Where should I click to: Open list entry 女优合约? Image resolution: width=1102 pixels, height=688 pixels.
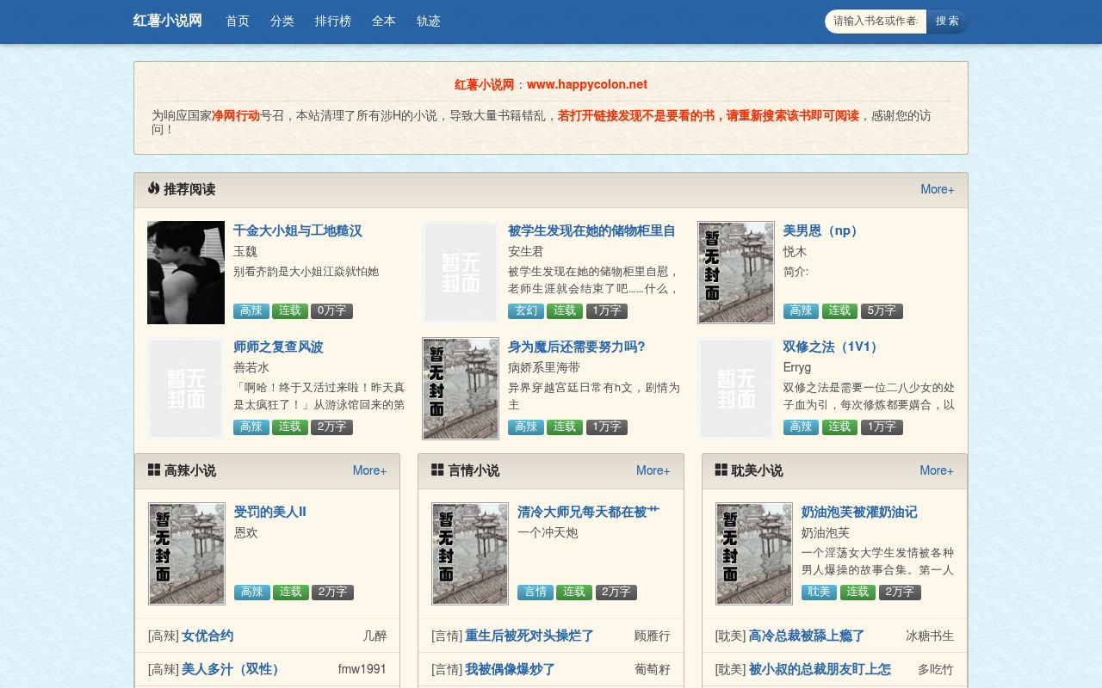(x=207, y=636)
